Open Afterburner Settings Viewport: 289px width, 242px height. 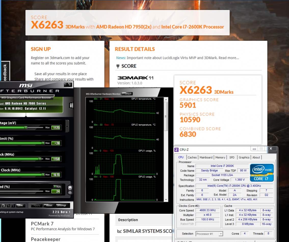coord(61,205)
